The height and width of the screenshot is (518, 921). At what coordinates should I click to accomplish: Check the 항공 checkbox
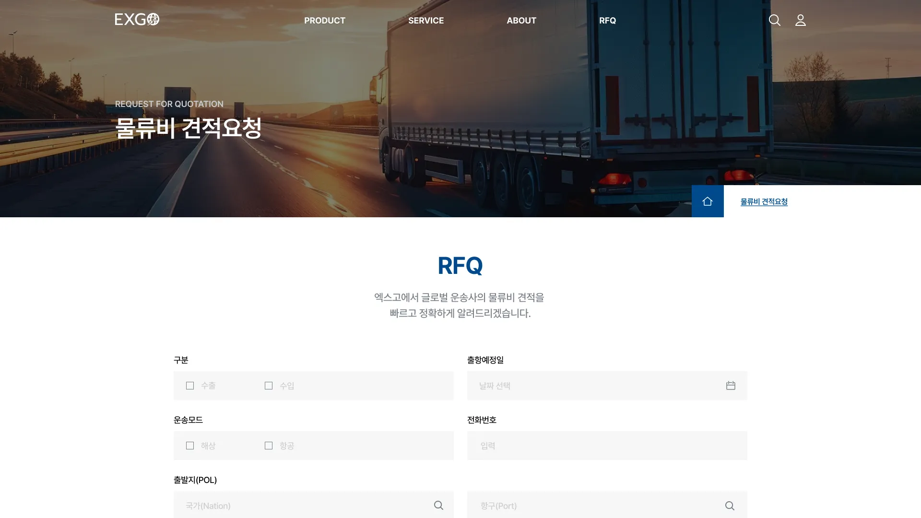tap(269, 446)
